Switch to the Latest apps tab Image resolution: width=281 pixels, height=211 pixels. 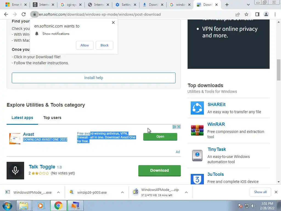click(x=22, y=118)
